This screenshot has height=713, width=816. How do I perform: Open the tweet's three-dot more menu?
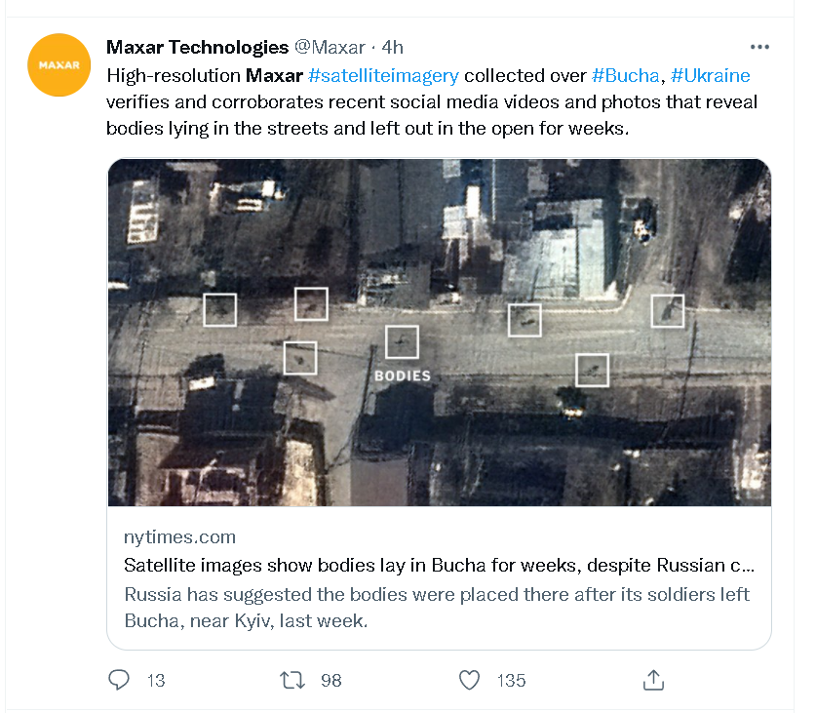[759, 47]
